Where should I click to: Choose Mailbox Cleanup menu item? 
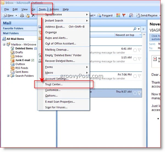64,50
